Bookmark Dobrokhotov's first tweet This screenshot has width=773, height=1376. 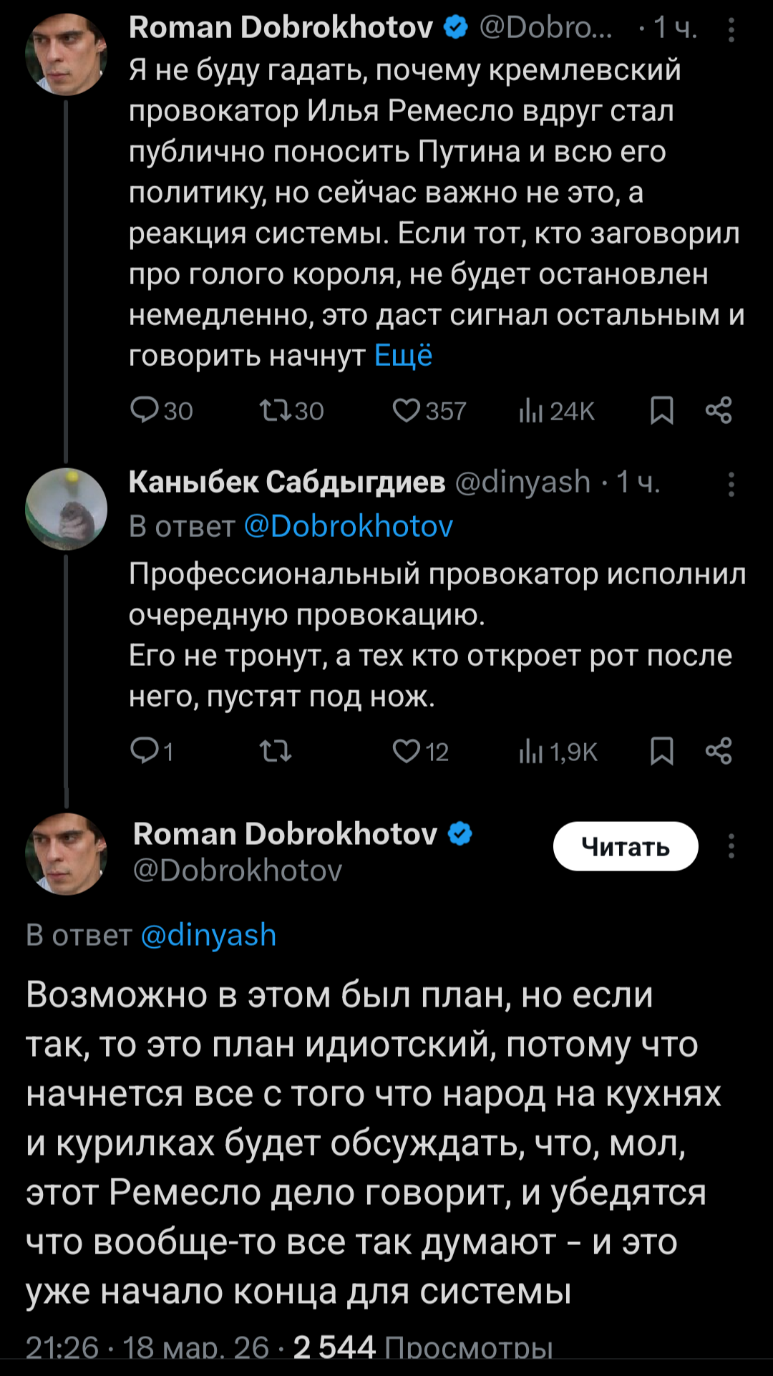661,411
